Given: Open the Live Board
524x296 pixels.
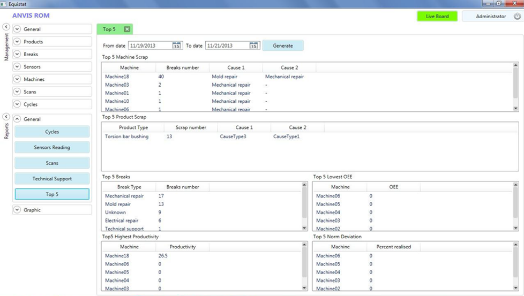Looking at the screenshot, I should click(437, 17).
